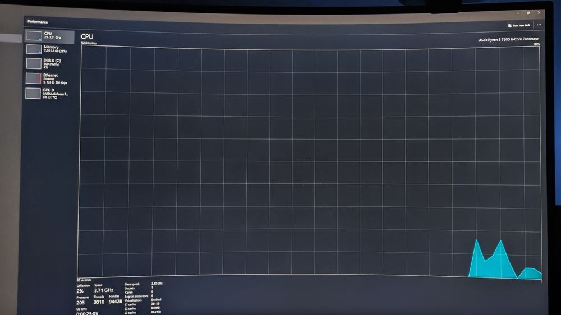Image resolution: width=561 pixels, height=315 pixels.
Task: Click the Performance page title
Action: click(x=38, y=22)
